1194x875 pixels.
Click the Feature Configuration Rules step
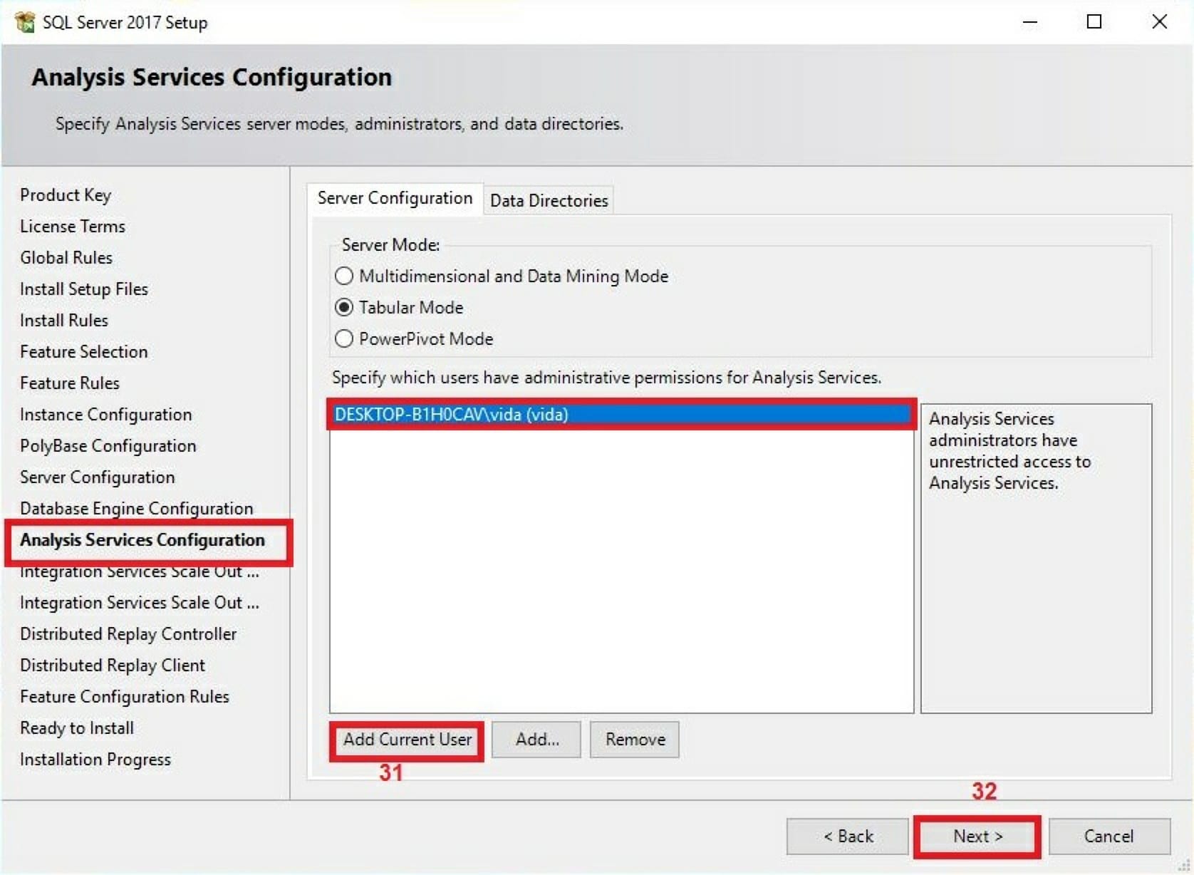125,697
